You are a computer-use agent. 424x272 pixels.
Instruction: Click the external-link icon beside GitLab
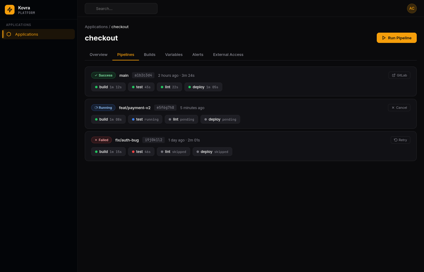click(x=394, y=75)
